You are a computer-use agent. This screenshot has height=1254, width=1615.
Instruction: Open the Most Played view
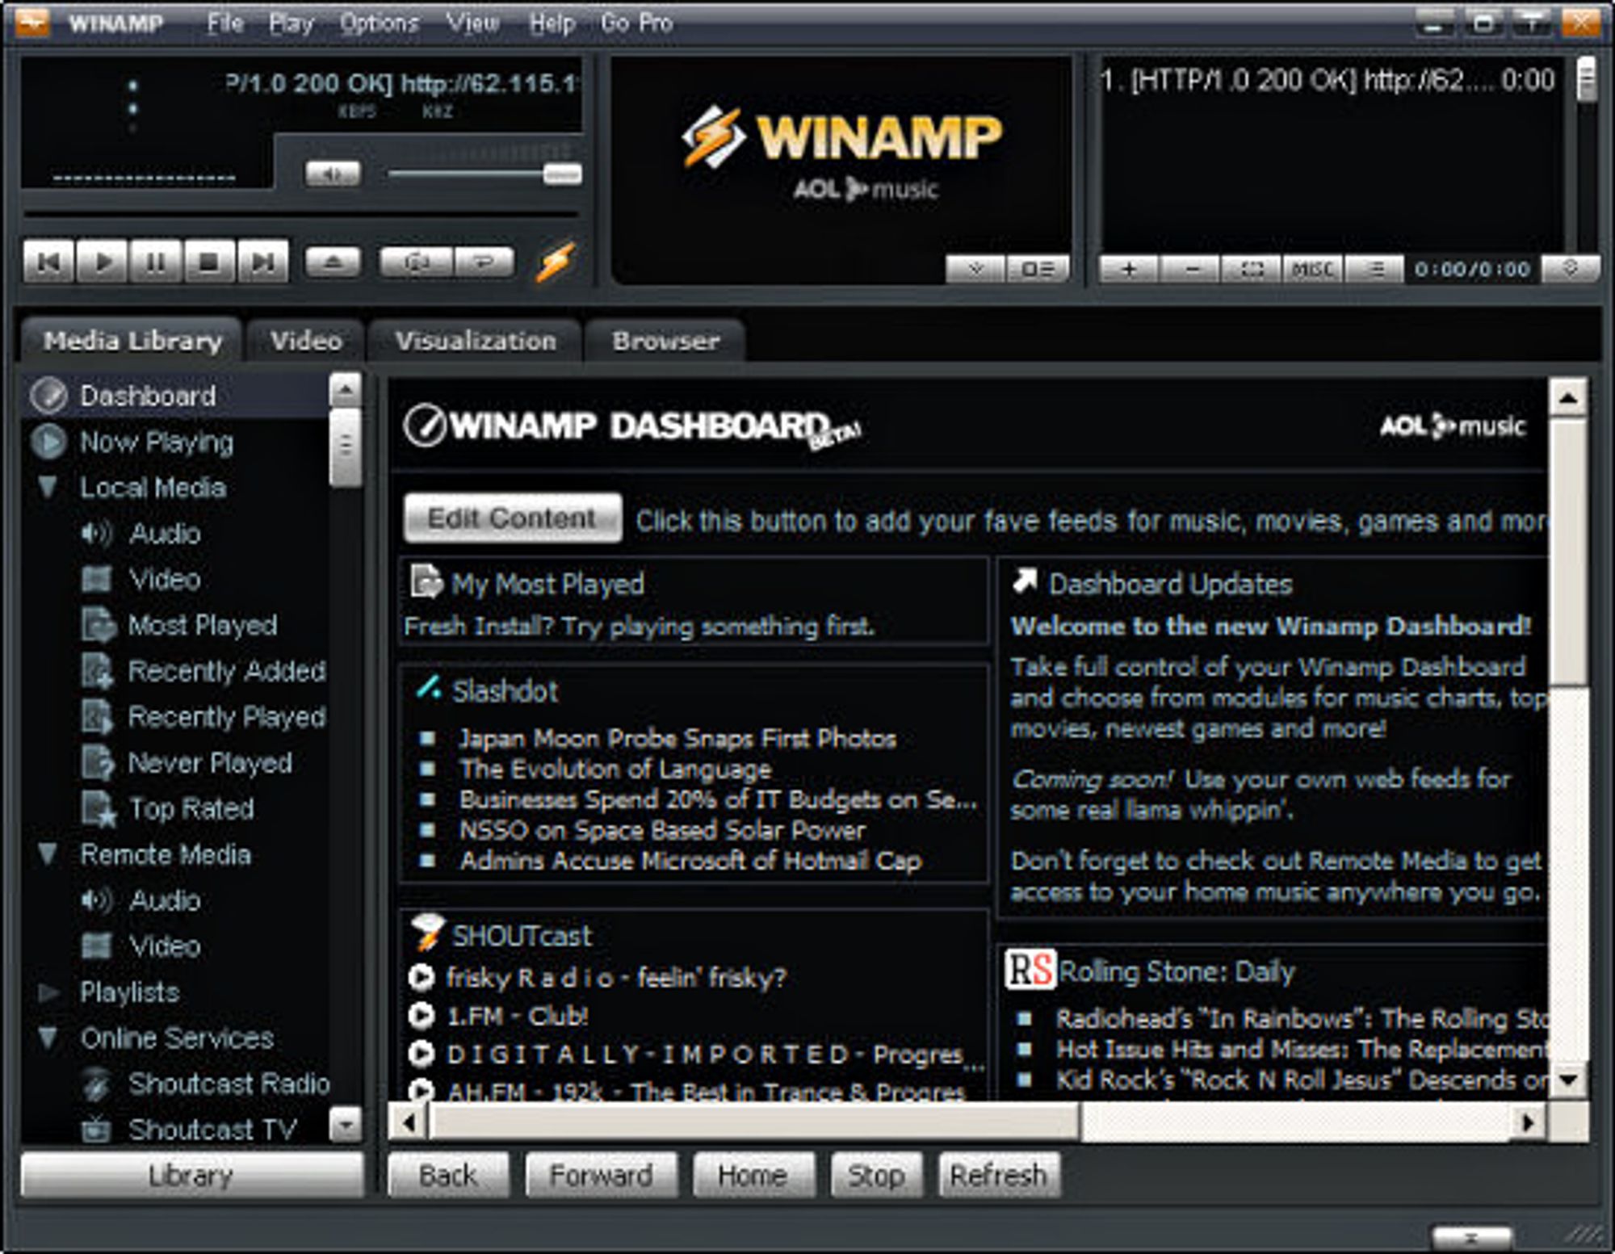202,625
